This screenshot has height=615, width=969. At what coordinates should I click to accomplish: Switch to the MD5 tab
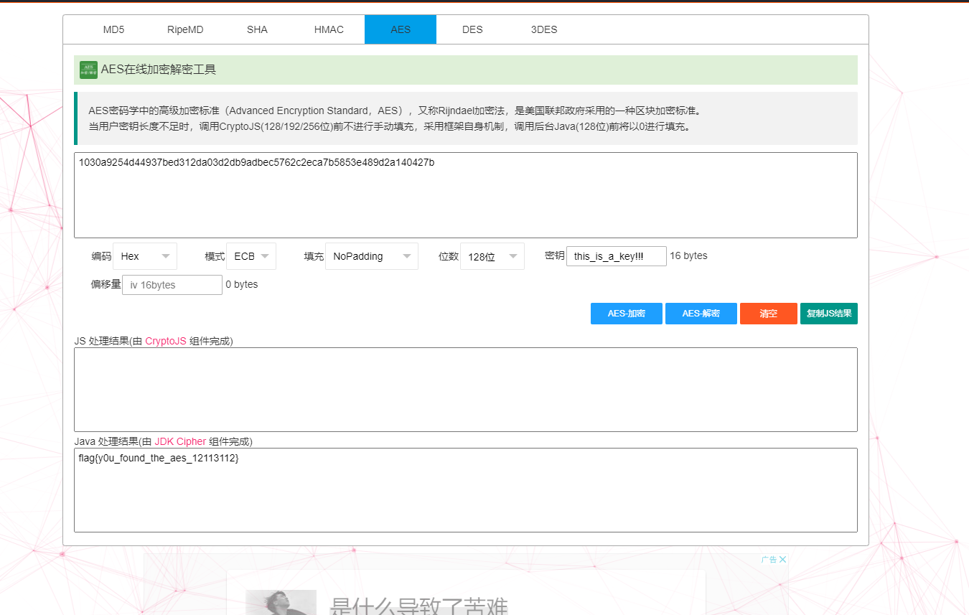click(x=113, y=29)
